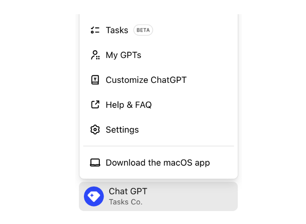Select My GPTs from the menu

click(124, 55)
